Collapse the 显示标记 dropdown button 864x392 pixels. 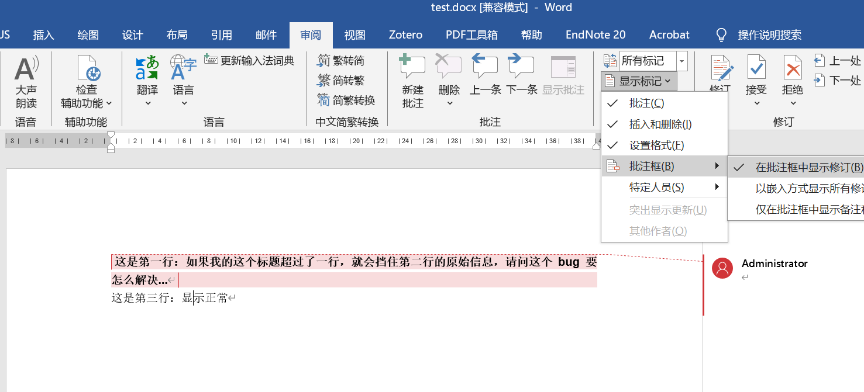(x=639, y=81)
